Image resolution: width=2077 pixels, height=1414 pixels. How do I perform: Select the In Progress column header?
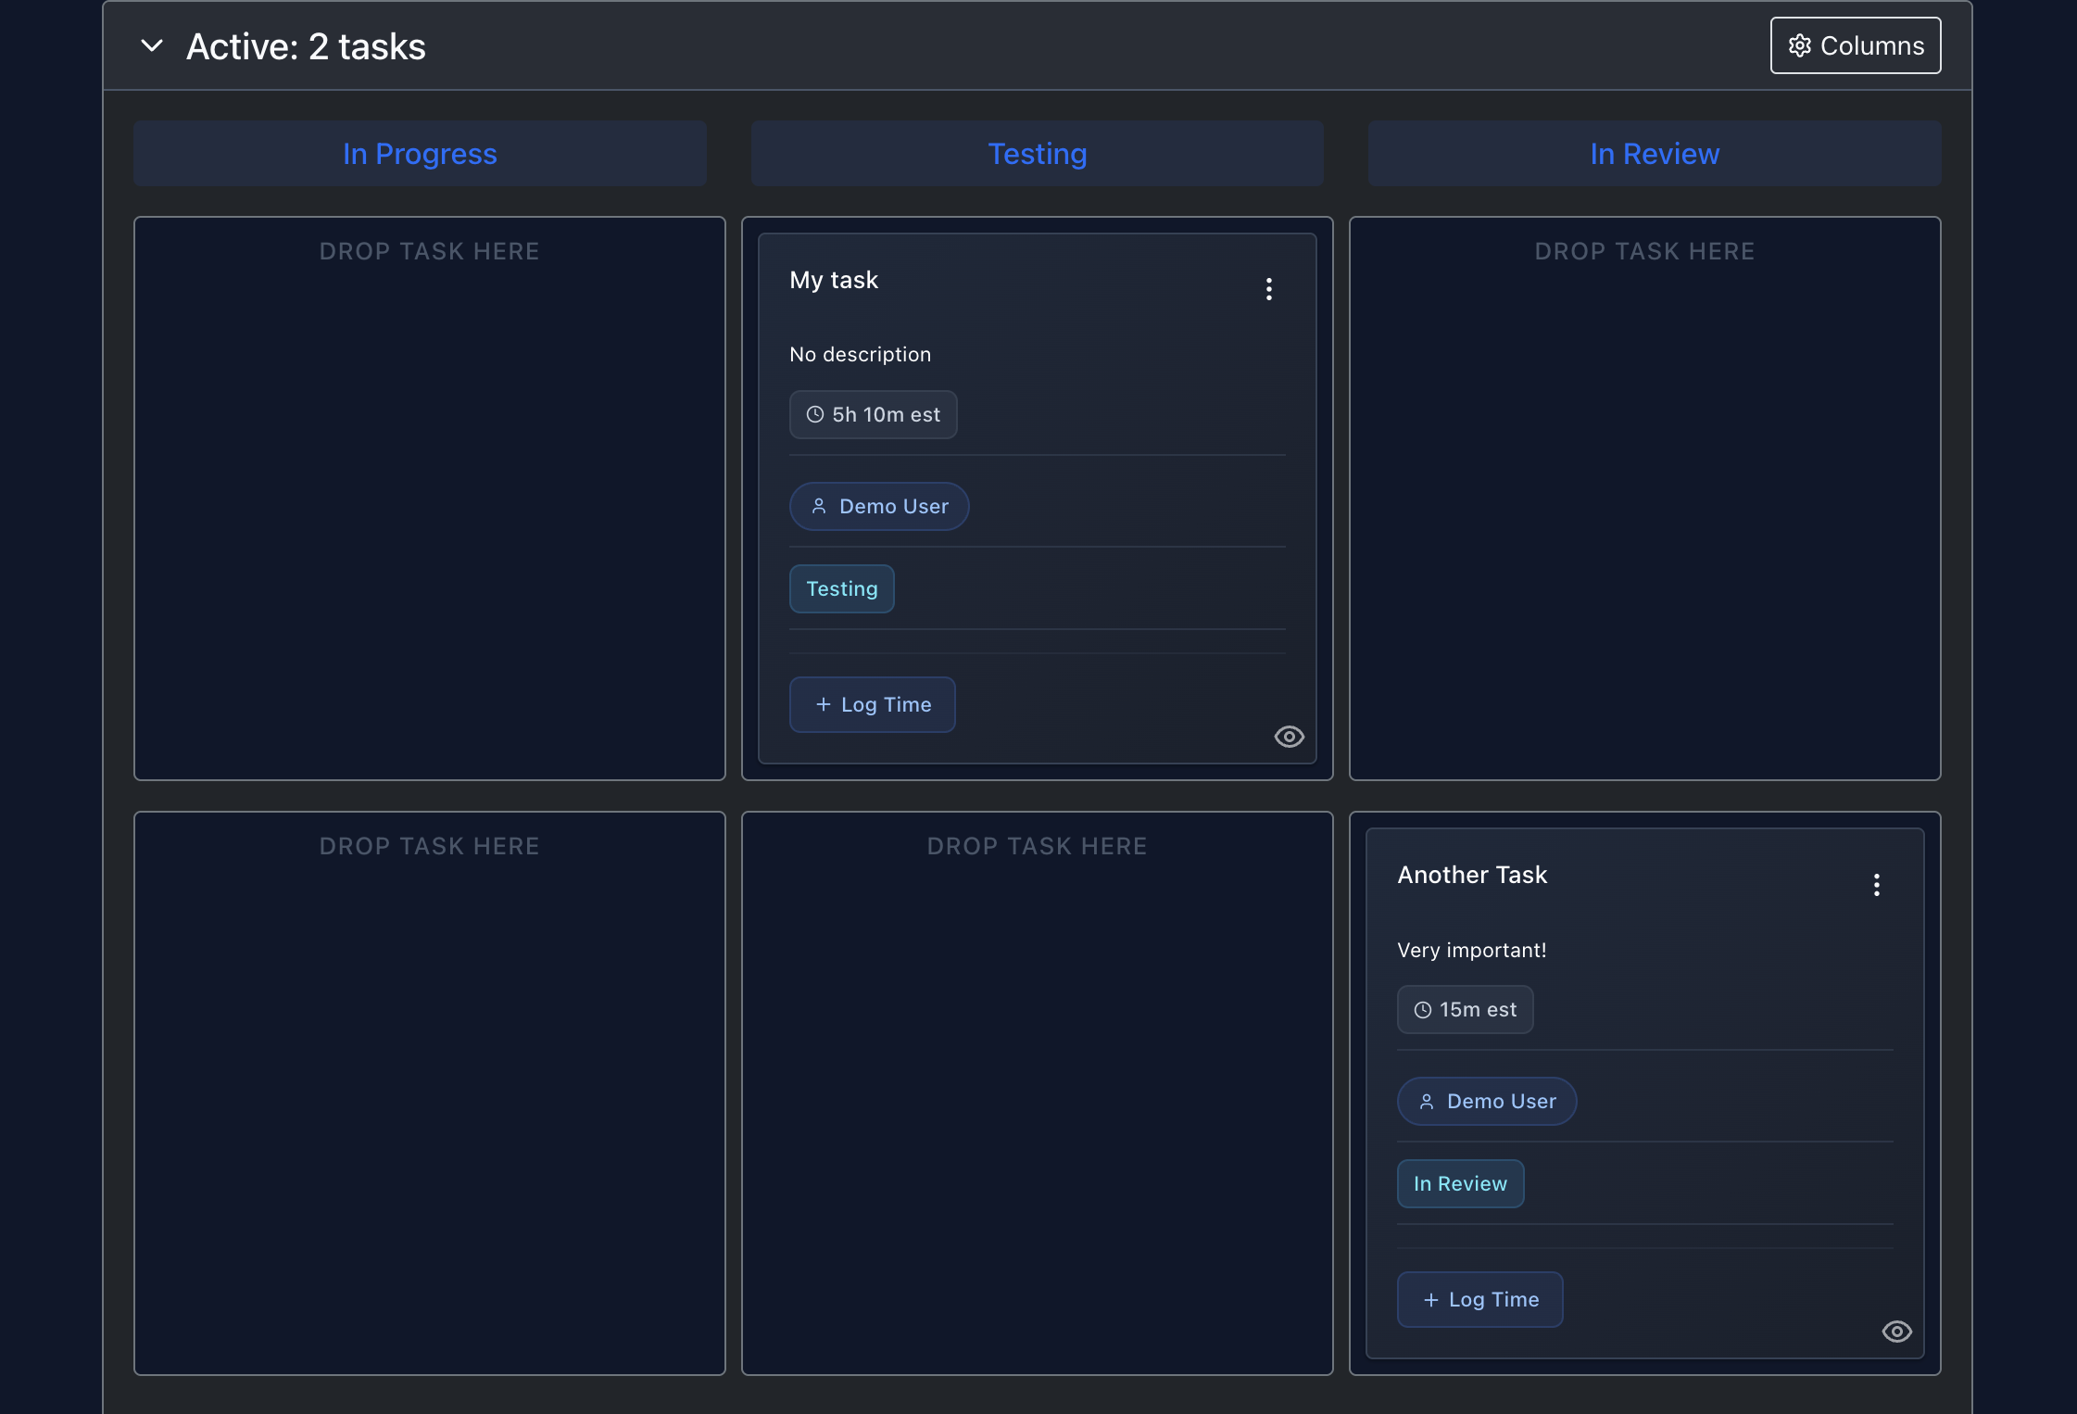419,153
